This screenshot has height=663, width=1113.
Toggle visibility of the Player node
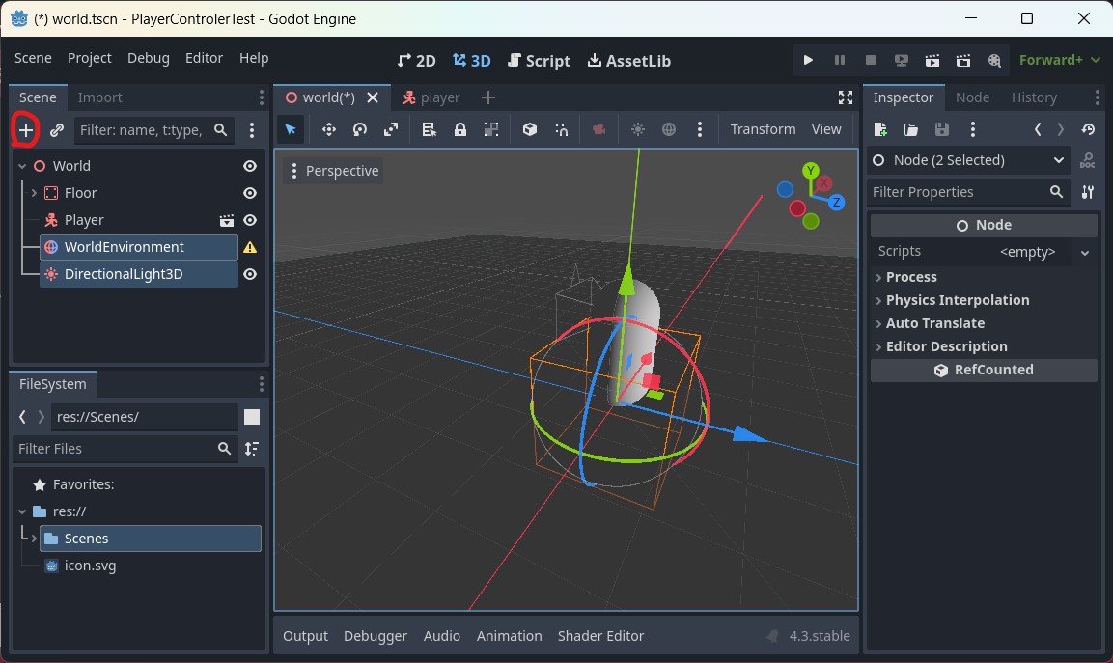click(x=249, y=219)
